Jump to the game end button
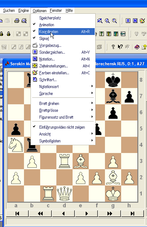 pyautogui.click(x=133, y=214)
